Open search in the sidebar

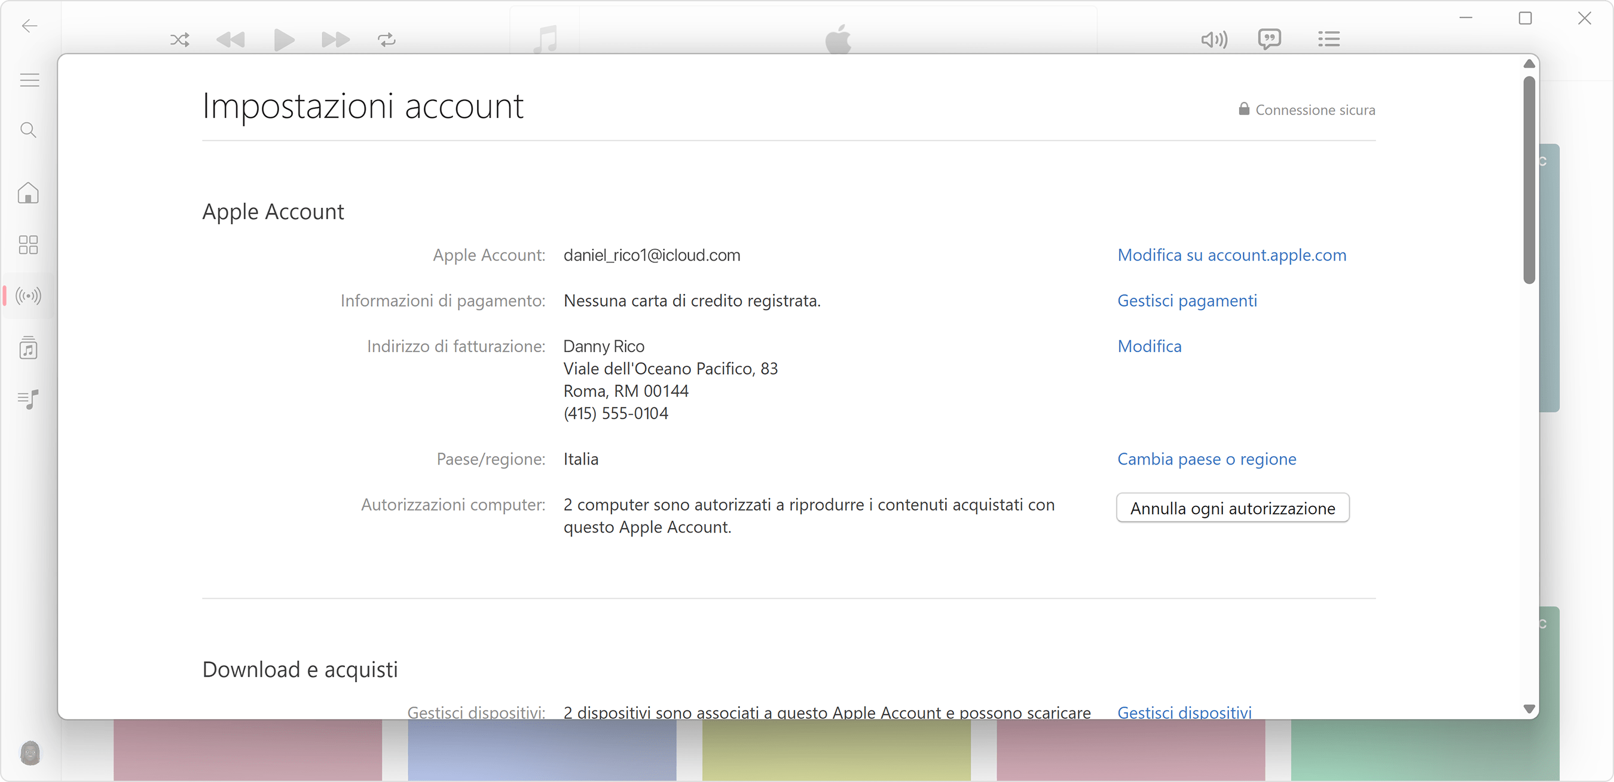pos(28,130)
